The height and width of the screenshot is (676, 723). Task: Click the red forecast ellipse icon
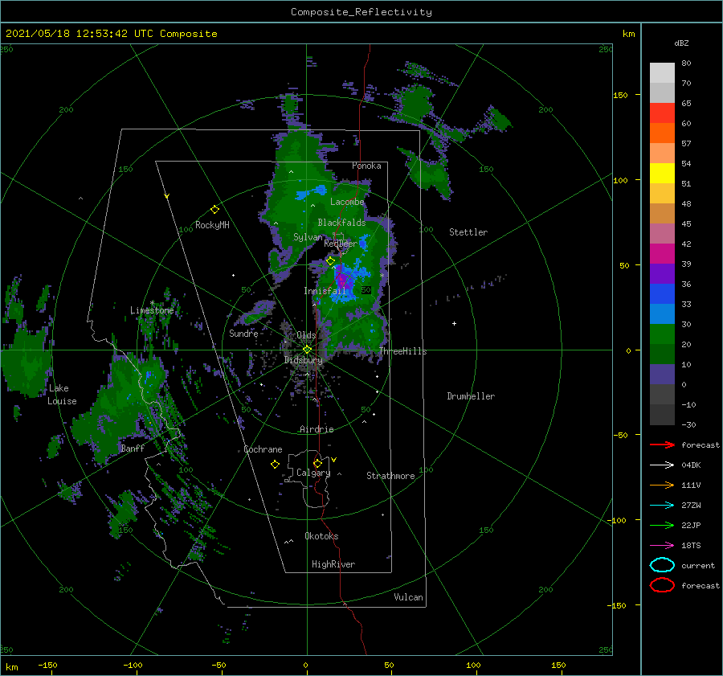pyautogui.click(x=662, y=585)
